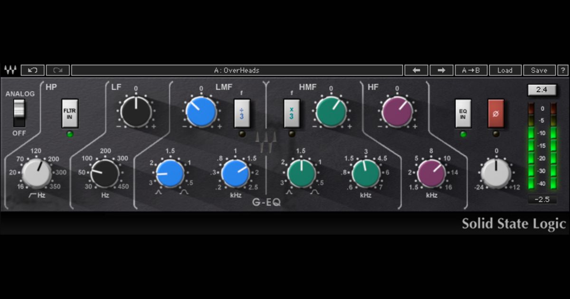Click the LF gain black knob

(136, 112)
